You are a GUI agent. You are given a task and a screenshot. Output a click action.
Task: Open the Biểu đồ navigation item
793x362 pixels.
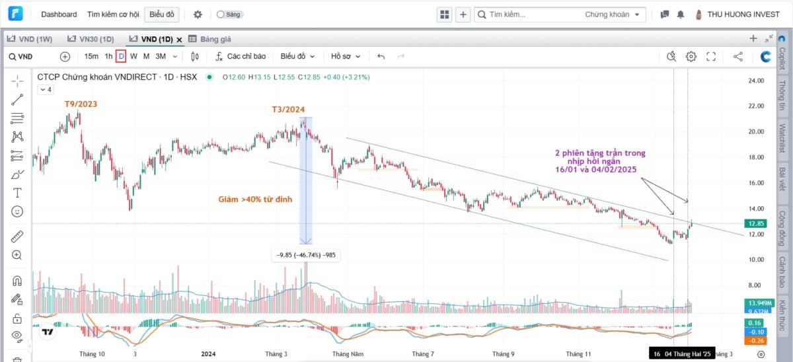[161, 14]
